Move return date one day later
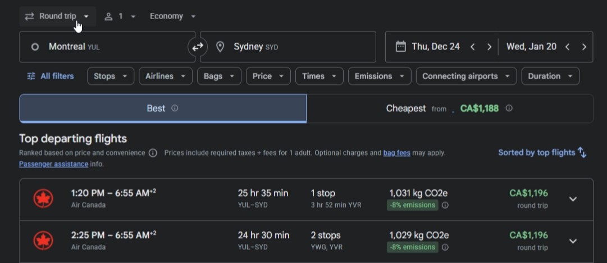The image size is (607, 263). [x=584, y=47]
